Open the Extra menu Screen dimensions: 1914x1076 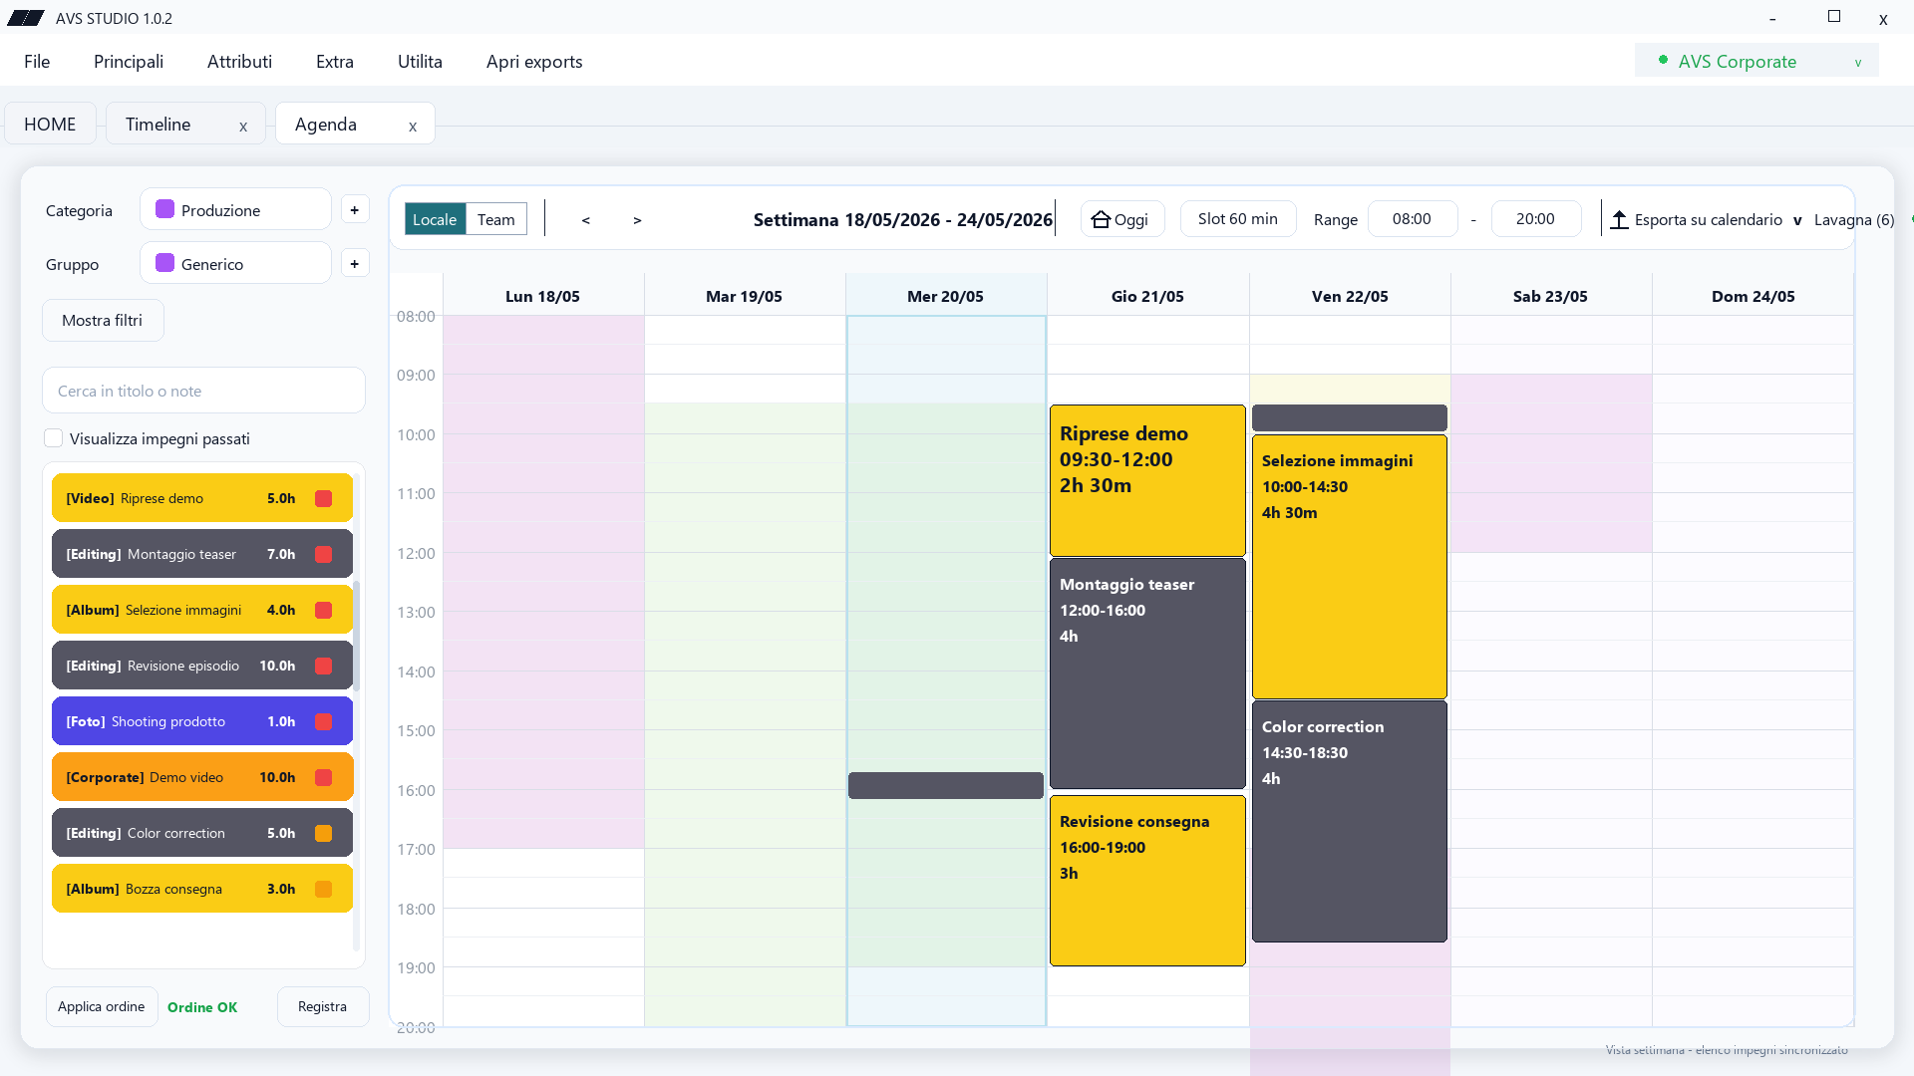335,61
